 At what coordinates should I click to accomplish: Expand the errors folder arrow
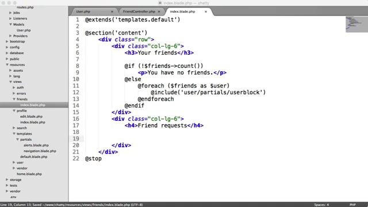coord(14,93)
